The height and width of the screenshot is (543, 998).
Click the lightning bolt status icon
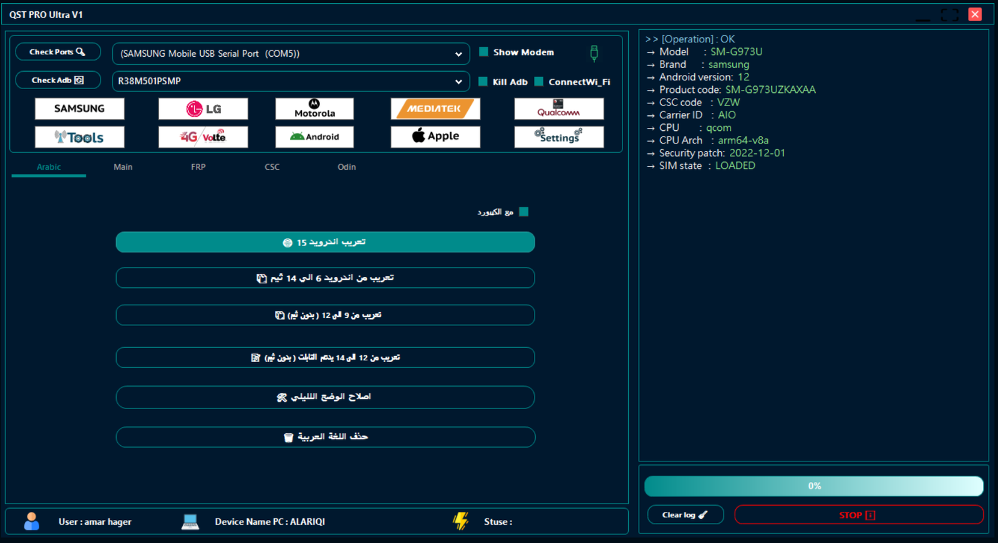[x=461, y=521]
